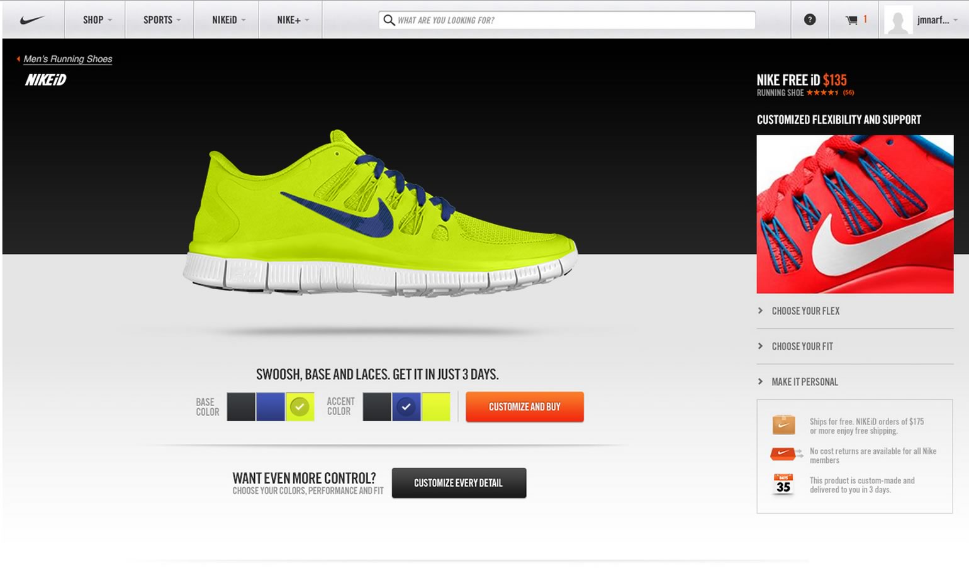Click the 35 days calendar icon
The height and width of the screenshot is (581, 969).
(783, 484)
